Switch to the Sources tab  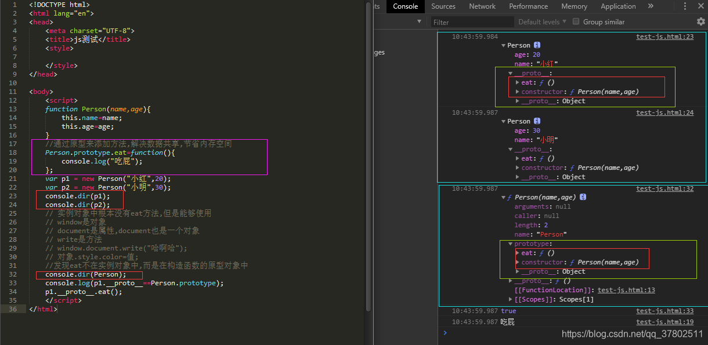(x=443, y=6)
